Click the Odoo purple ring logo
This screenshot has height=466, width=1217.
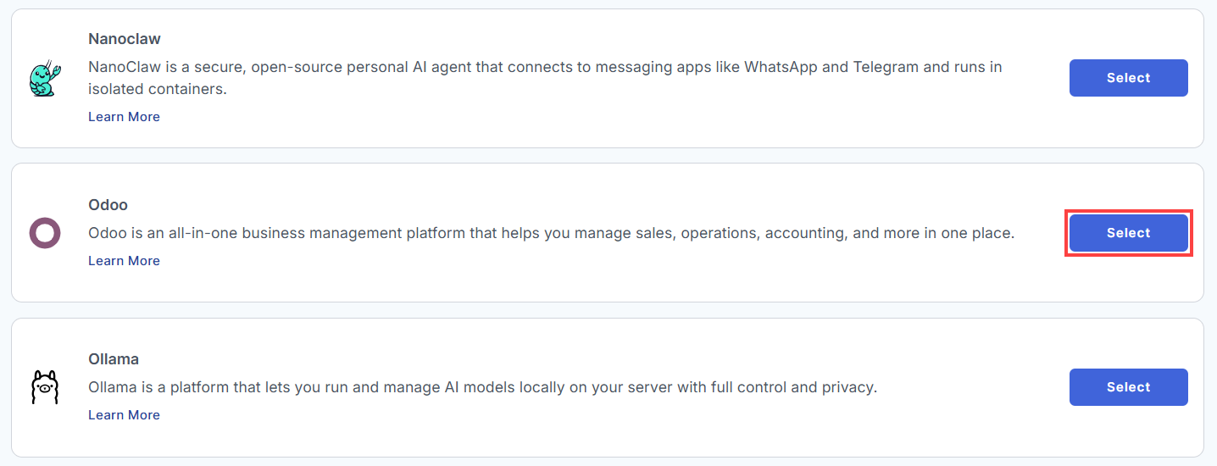(44, 232)
